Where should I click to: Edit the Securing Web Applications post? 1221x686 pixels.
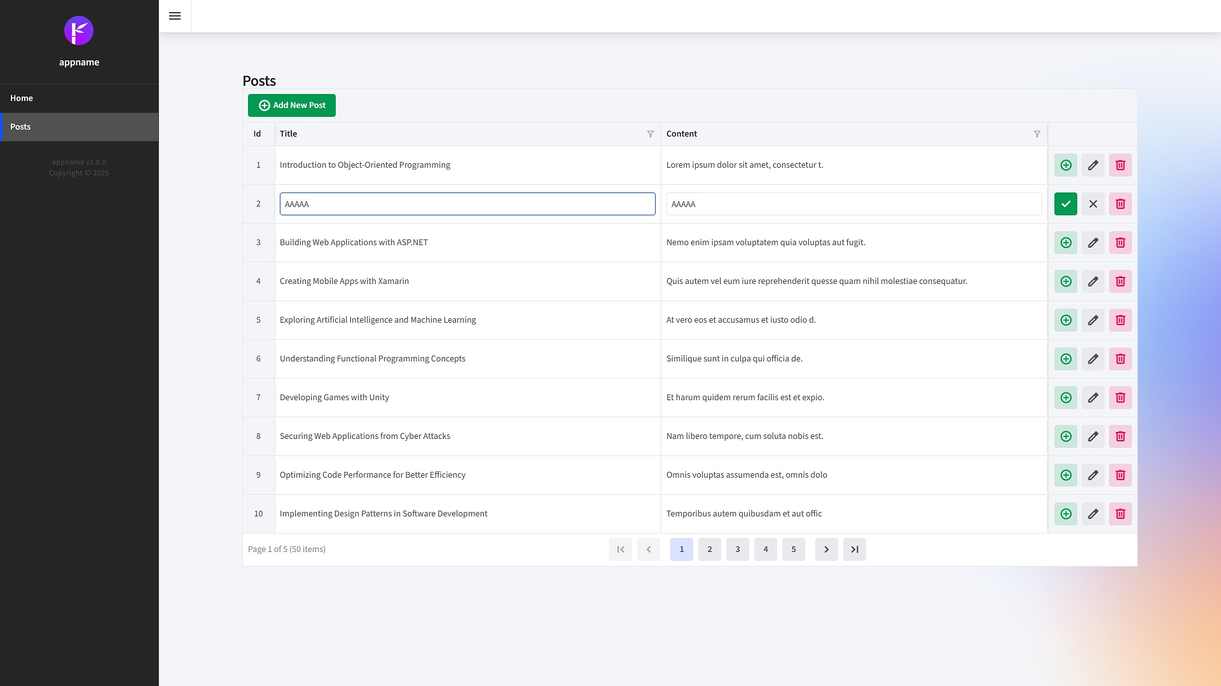coord(1093,436)
